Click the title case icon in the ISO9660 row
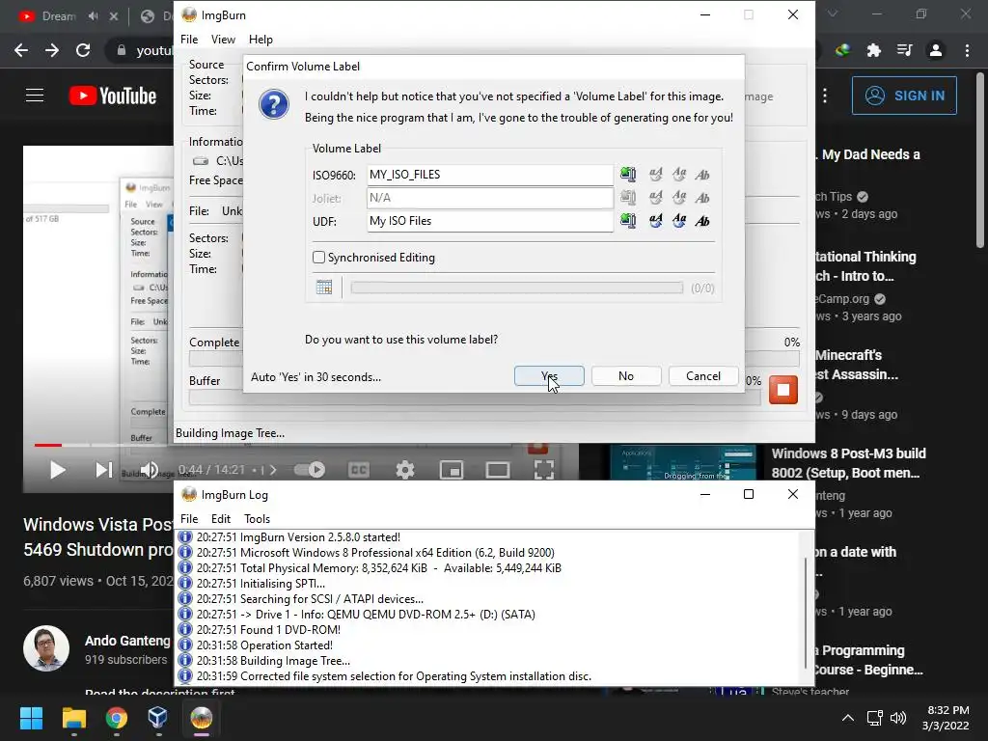Viewport: 988px width, 741px height. pos(679,175)
